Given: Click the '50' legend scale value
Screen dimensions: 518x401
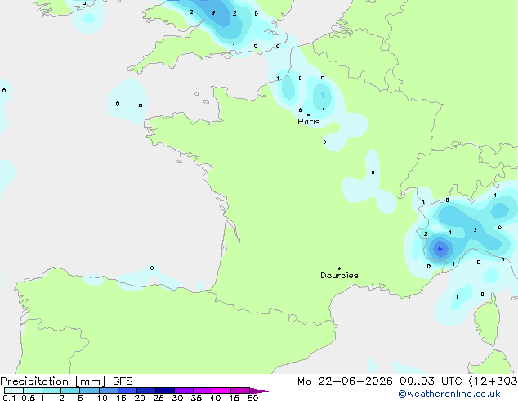Looking at the screenshot, I should click(x=252, y=398).
